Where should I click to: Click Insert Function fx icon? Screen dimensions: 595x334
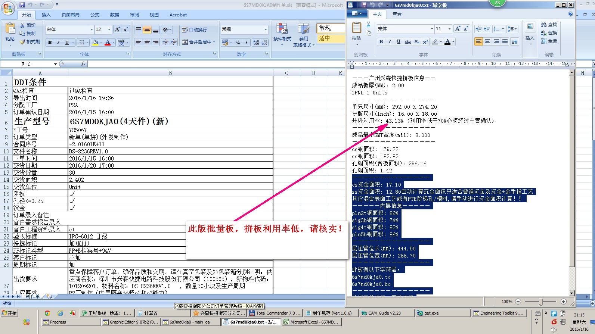pyautogui.click(x=83, y=64)
